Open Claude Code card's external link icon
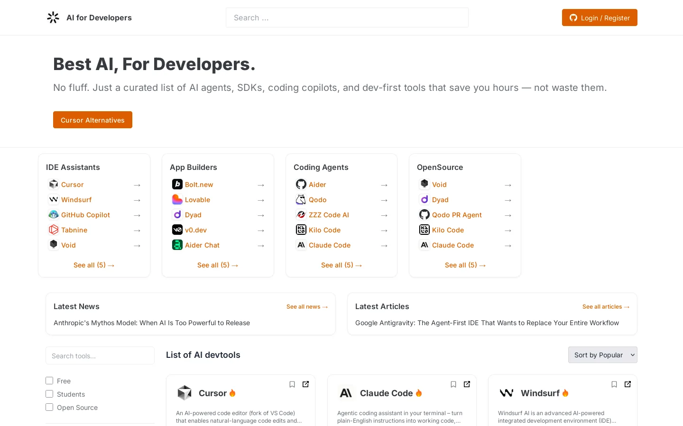683x426 pixels. coord(467,384)
